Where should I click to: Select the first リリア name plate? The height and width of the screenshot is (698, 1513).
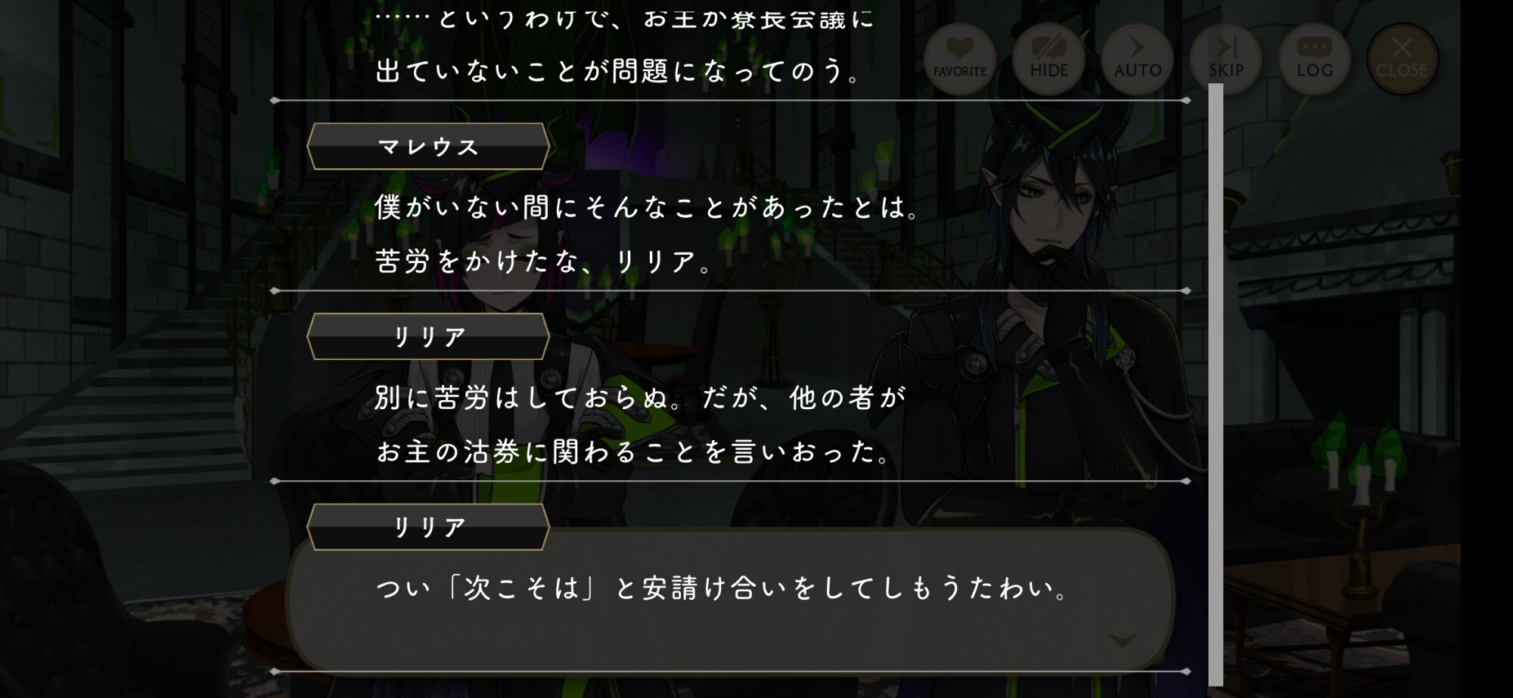428,337
